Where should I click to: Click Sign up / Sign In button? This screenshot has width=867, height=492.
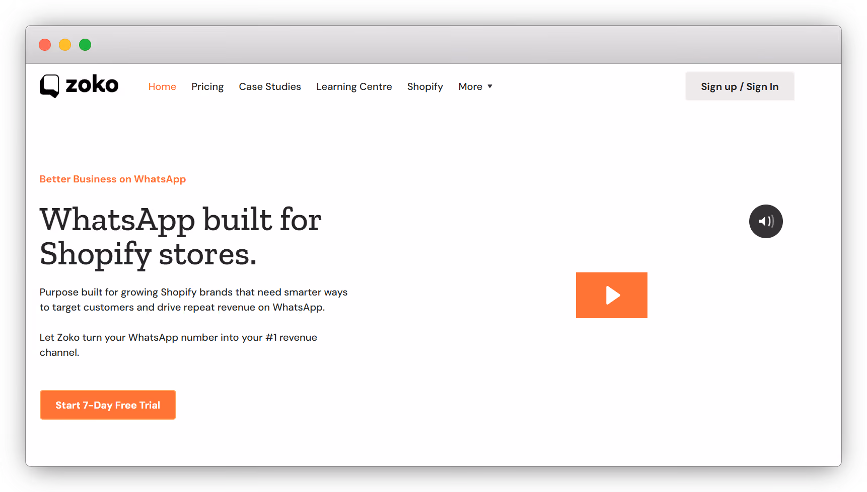coord(740,86)
